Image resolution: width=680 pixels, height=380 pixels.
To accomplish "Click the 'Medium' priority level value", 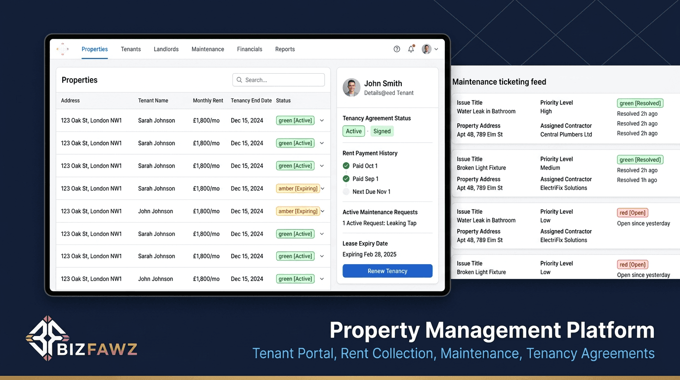I will coord(550,168).
